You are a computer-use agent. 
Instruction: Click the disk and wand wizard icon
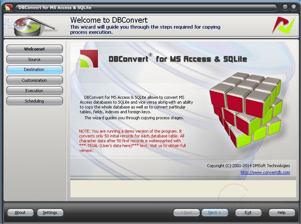tap(31, 26)
